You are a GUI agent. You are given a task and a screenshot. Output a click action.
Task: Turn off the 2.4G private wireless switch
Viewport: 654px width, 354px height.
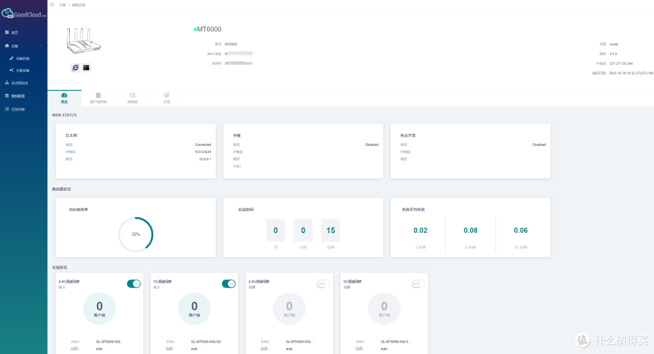[134, 284]
